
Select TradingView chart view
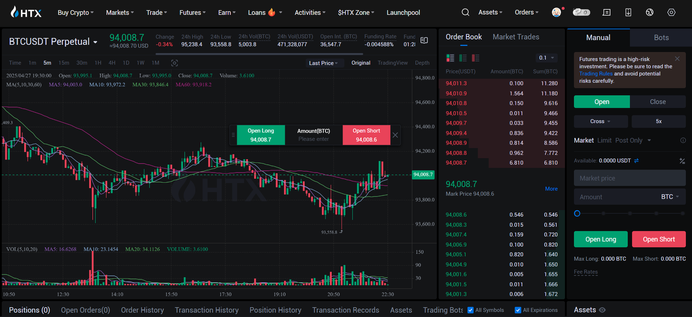coord(393,63)
